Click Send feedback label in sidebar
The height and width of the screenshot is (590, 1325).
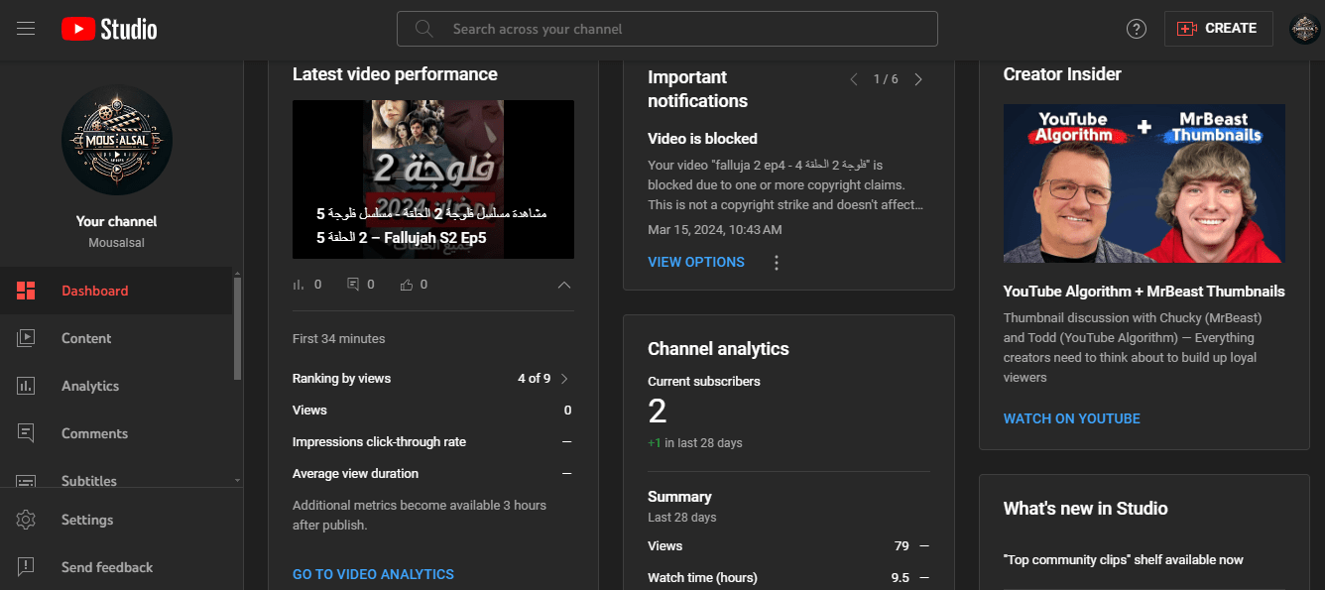(107, 567)
